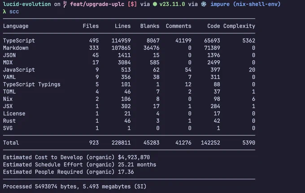
Task: Click JavaScript complexity value '20'
Action: coord(252,70)
